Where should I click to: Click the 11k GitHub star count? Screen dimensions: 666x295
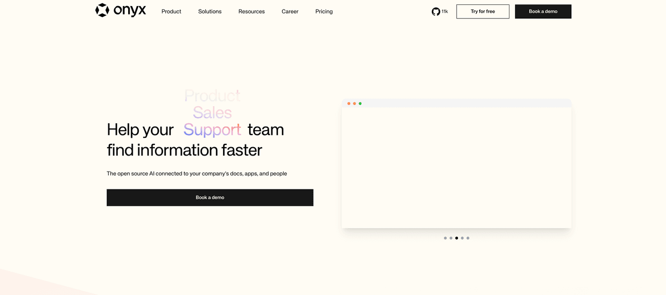tap(445, 12)
